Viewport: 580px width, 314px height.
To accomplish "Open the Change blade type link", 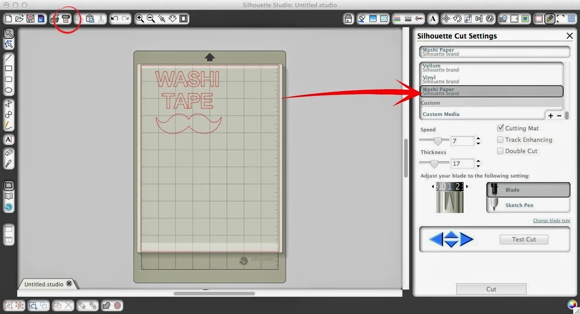I will tap(551, 221).
